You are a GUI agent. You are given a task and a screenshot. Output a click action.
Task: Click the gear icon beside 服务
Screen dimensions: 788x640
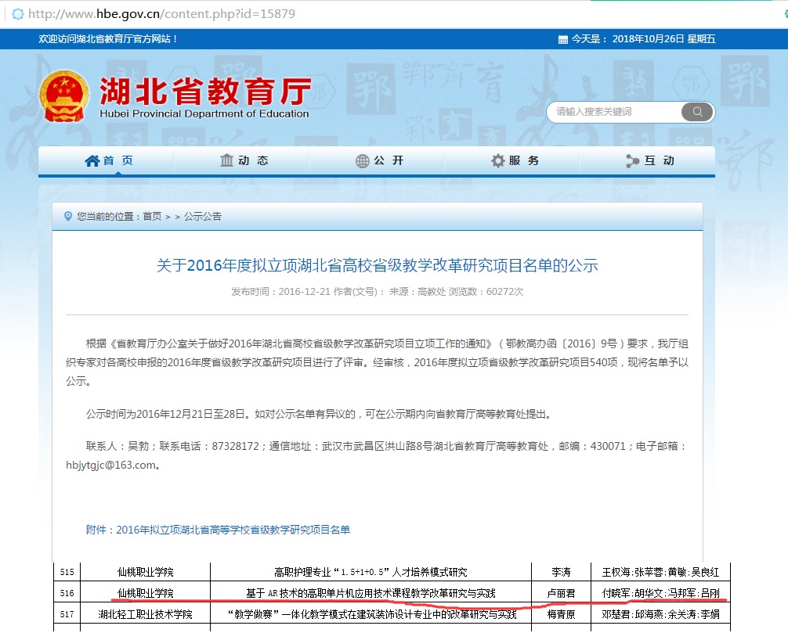pos(497,160)
